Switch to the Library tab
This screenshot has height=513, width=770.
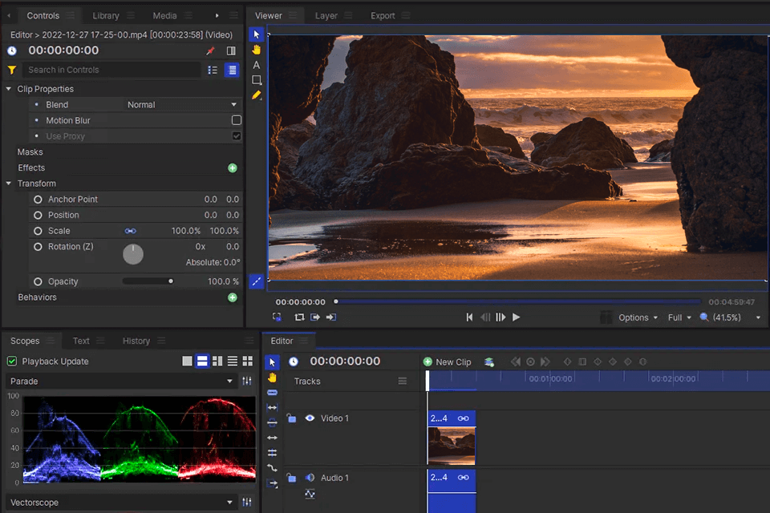point(106,16)
